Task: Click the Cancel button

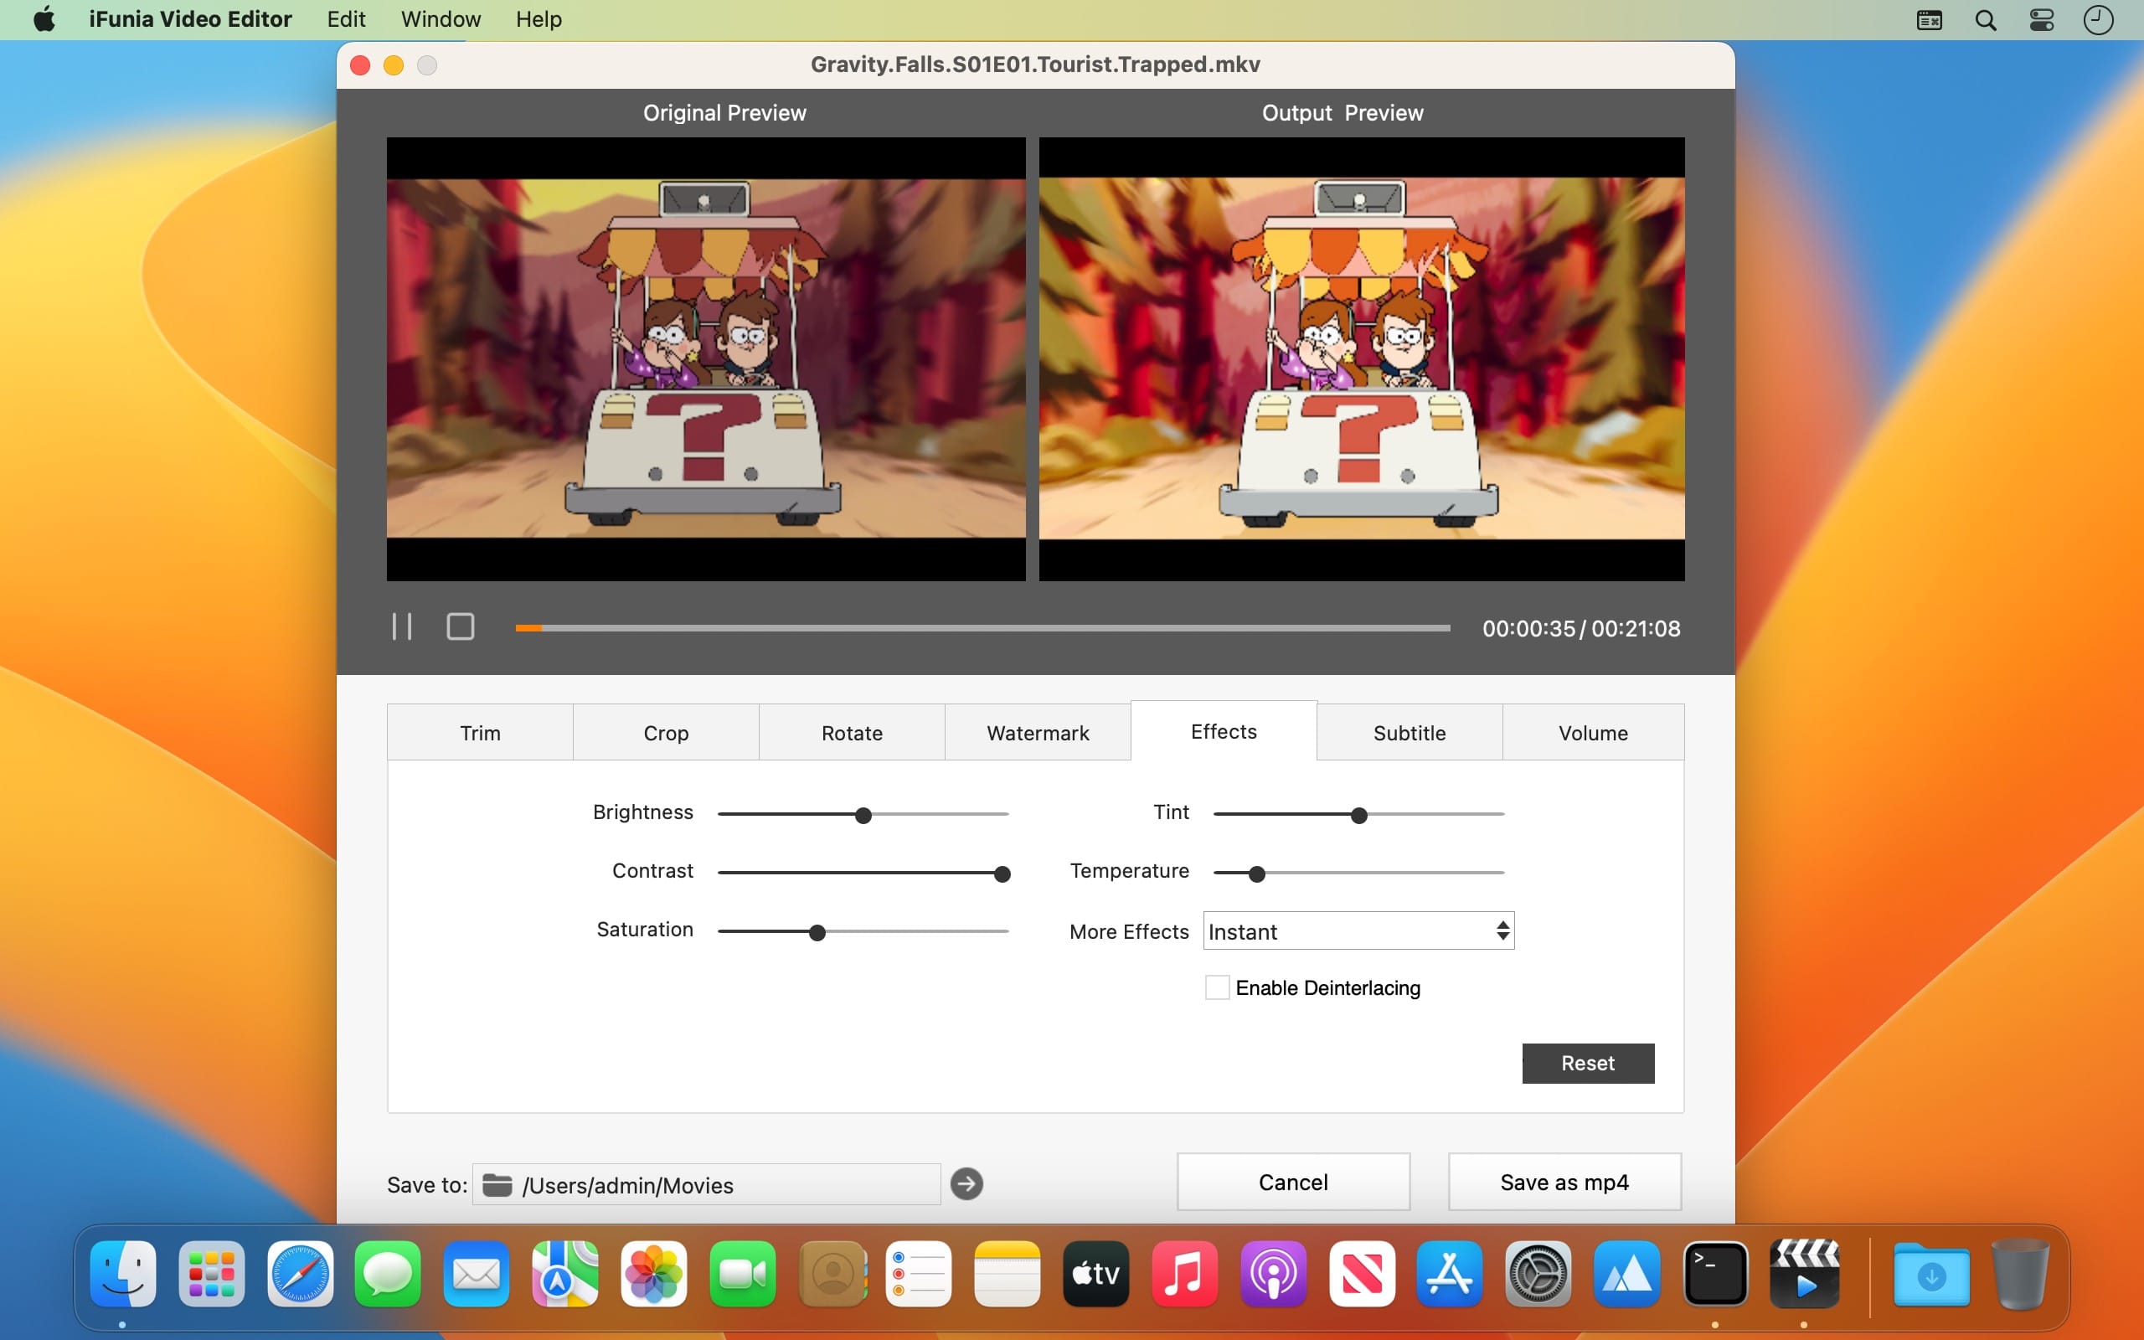Action: click(x=1292, y=1182)
